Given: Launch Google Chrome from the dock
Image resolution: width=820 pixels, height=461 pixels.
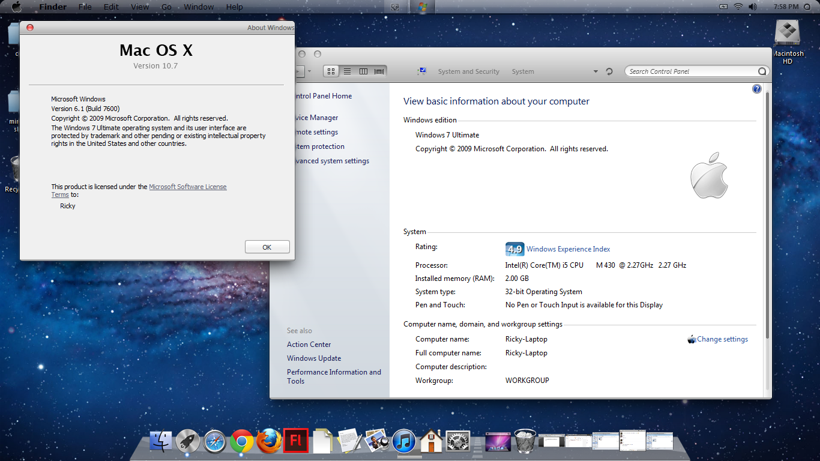Looking at the screenshot, I should 242,442.
